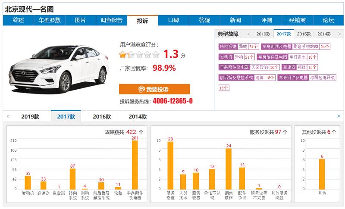The image size is (345, 209).
Task: Open the 论坛 tab
Action: tap(328, 20)
